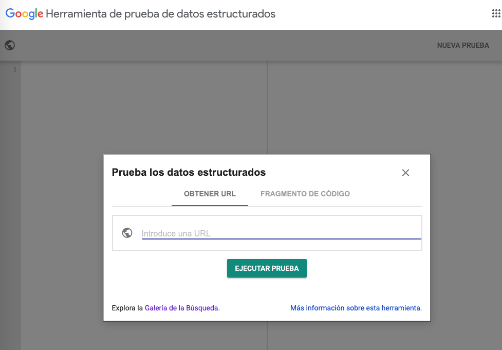Viewport: 502px width, 350px height.
Task: Switch to the FRAGMENTO DE CÓDIGO tab
Action: tap(305, 194)
